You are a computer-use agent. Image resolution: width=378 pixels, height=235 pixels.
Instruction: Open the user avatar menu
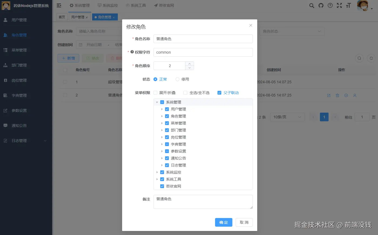[364, 6]
